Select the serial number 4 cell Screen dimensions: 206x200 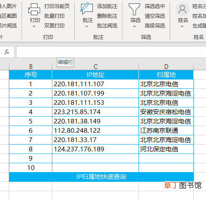point(30,112)
